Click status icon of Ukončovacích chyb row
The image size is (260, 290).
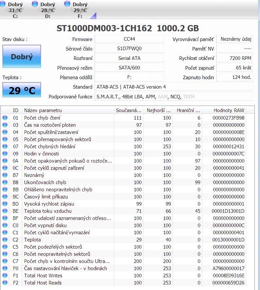[5, 182]
